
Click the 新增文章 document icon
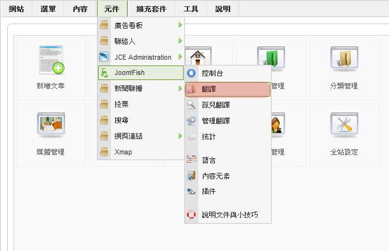click(x=51, y=60)
